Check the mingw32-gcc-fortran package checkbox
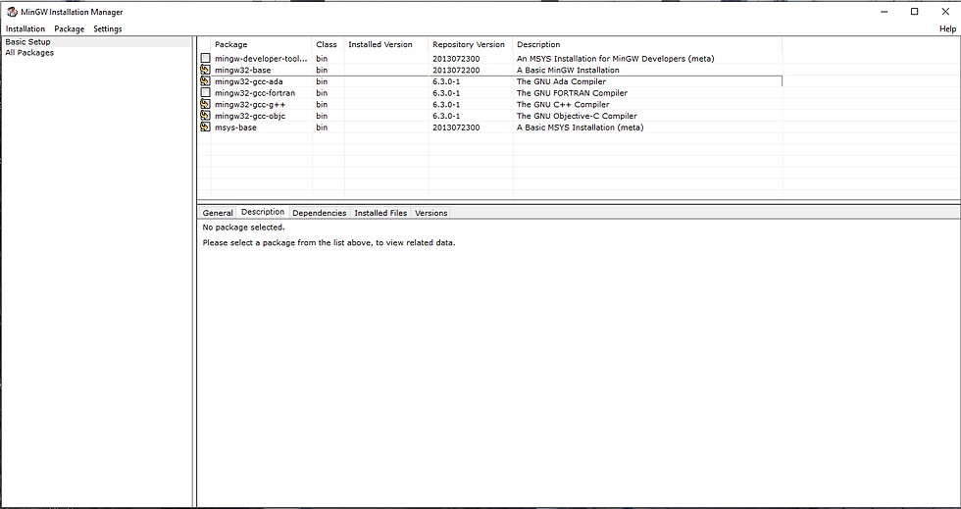 [x=205, y=92]
